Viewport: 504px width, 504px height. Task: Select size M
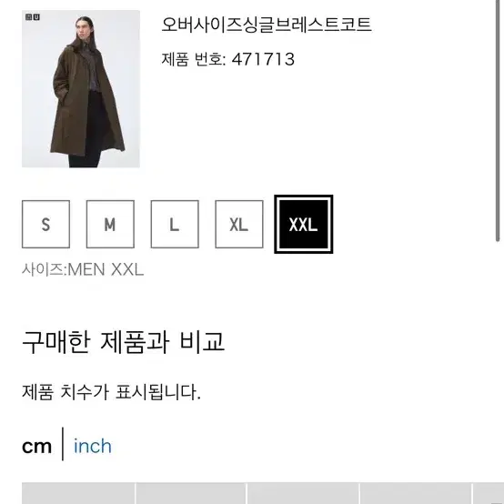[110, 224]
